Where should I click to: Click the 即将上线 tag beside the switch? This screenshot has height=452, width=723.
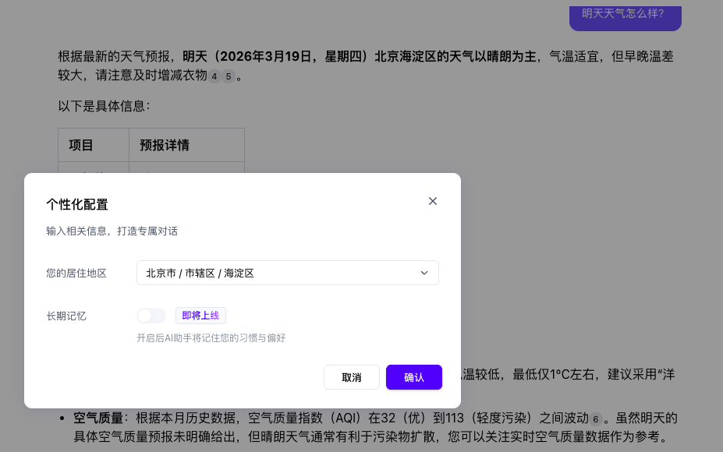200,316
